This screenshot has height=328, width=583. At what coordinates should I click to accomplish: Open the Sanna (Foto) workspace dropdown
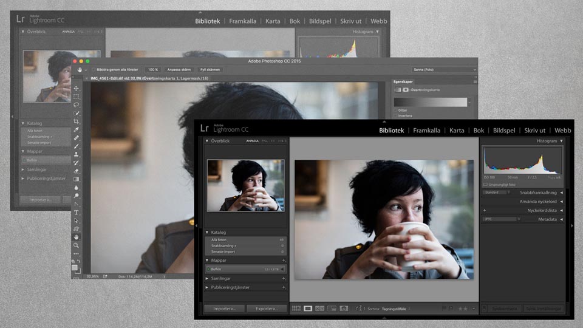coord(443,70)
